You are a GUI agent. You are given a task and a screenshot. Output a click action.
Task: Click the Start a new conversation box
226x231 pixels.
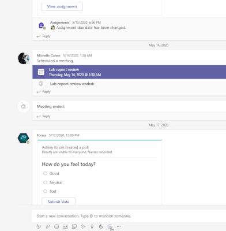coord(129,216)
